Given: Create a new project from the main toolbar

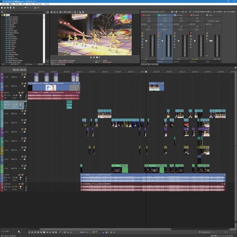Looking at the screenshot, I should tap(2, 8).
